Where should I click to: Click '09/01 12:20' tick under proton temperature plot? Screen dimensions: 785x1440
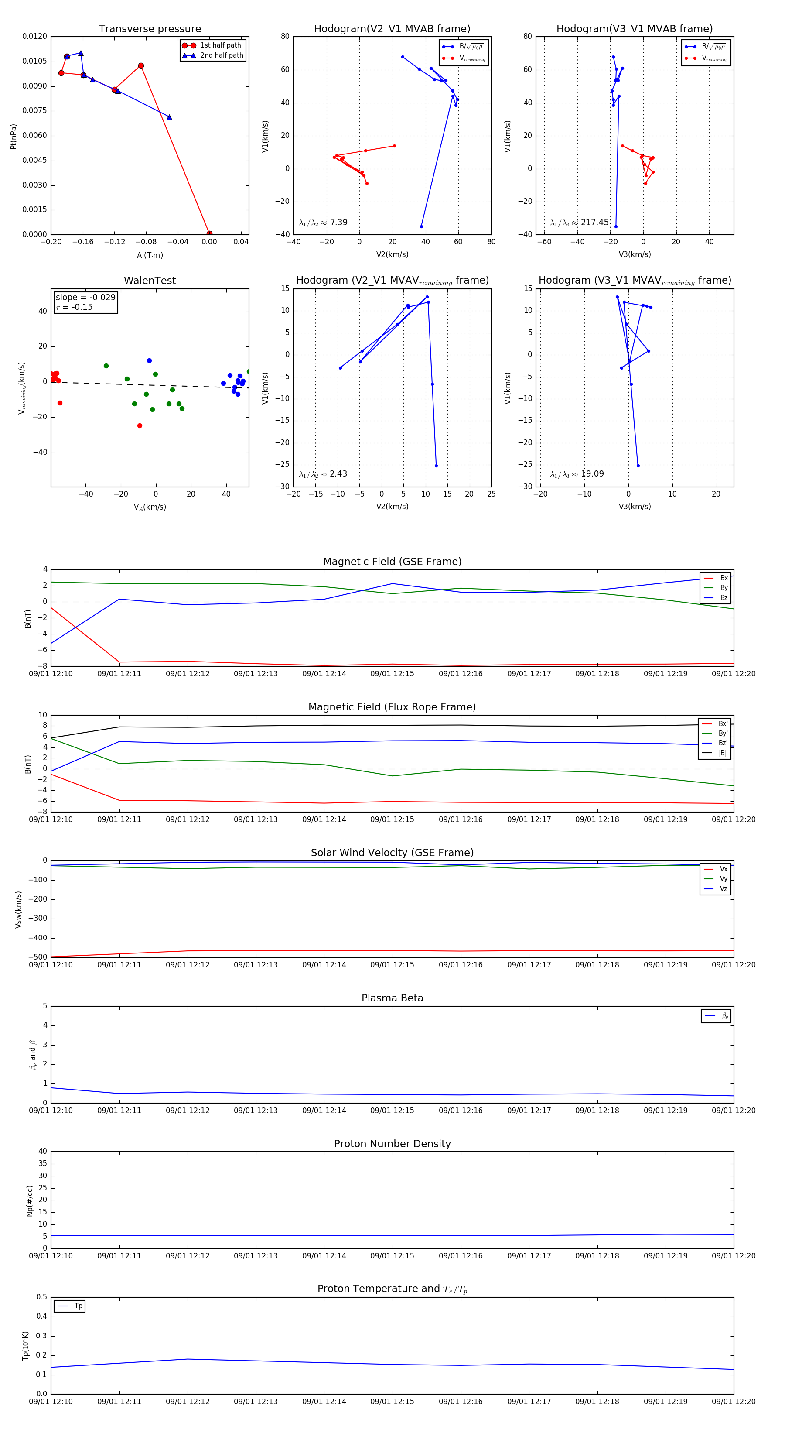coord(734,1402)
